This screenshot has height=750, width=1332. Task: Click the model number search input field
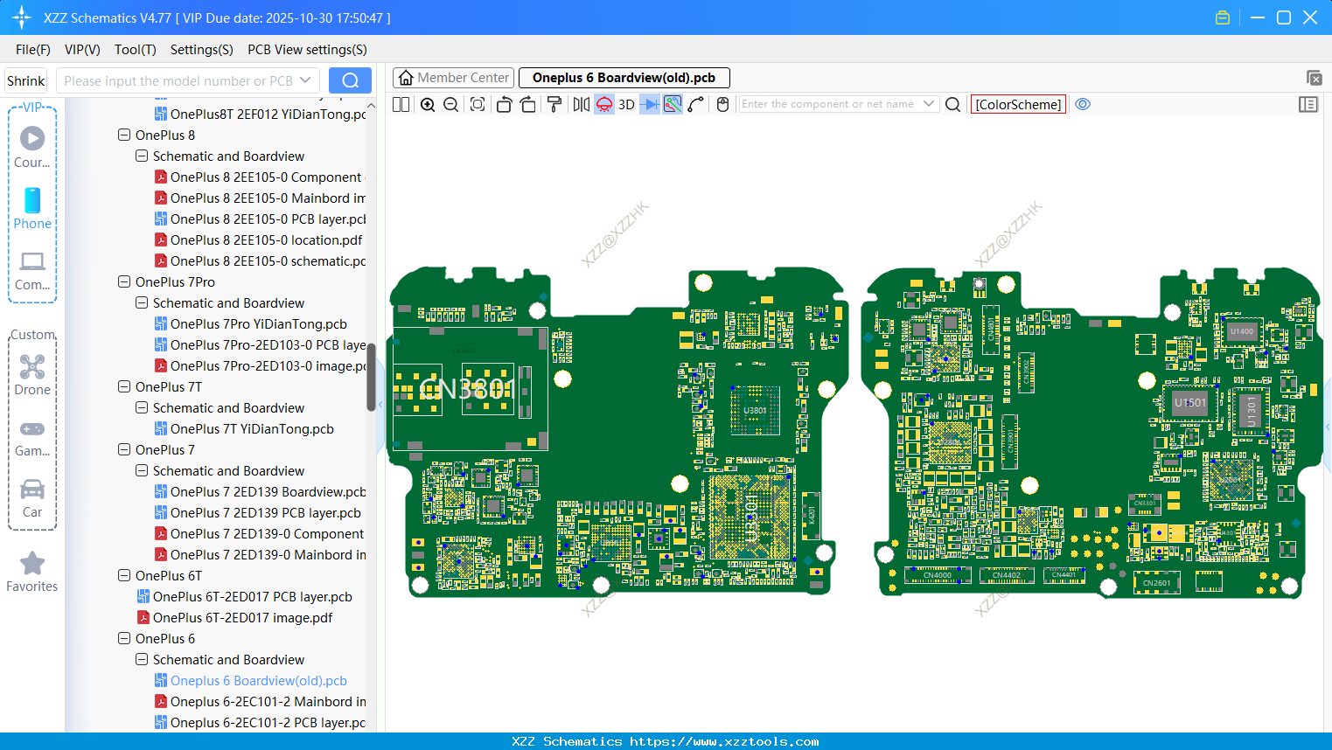[179, 81]
